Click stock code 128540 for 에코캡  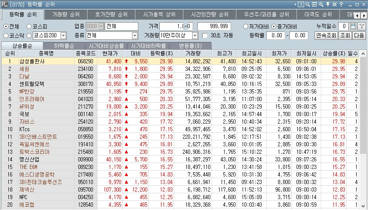click(86, 205)
